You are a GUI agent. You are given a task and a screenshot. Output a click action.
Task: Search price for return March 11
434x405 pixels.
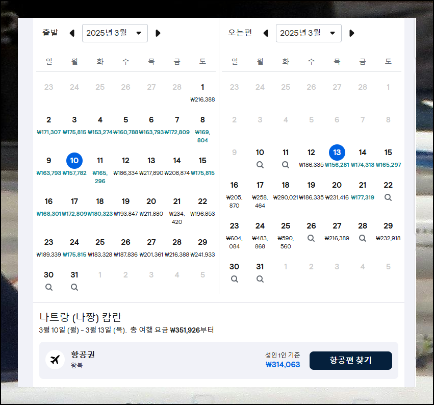[x=286, y=165]
